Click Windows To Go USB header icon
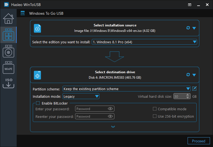213x147 pixels. 23,13
